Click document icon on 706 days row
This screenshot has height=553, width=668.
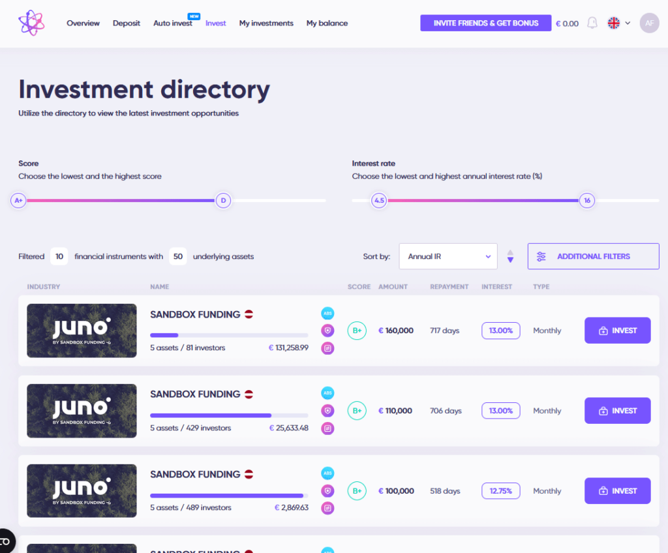tap(327, 428)
